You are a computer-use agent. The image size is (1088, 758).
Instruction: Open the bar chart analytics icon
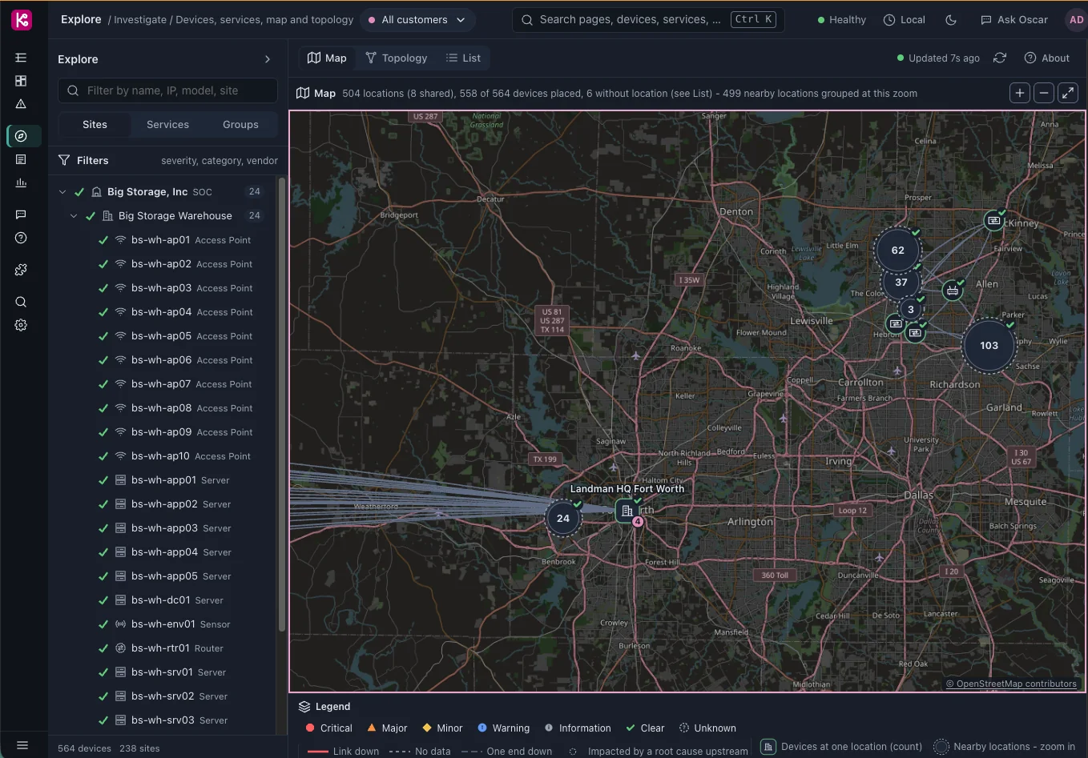(21, 182)
